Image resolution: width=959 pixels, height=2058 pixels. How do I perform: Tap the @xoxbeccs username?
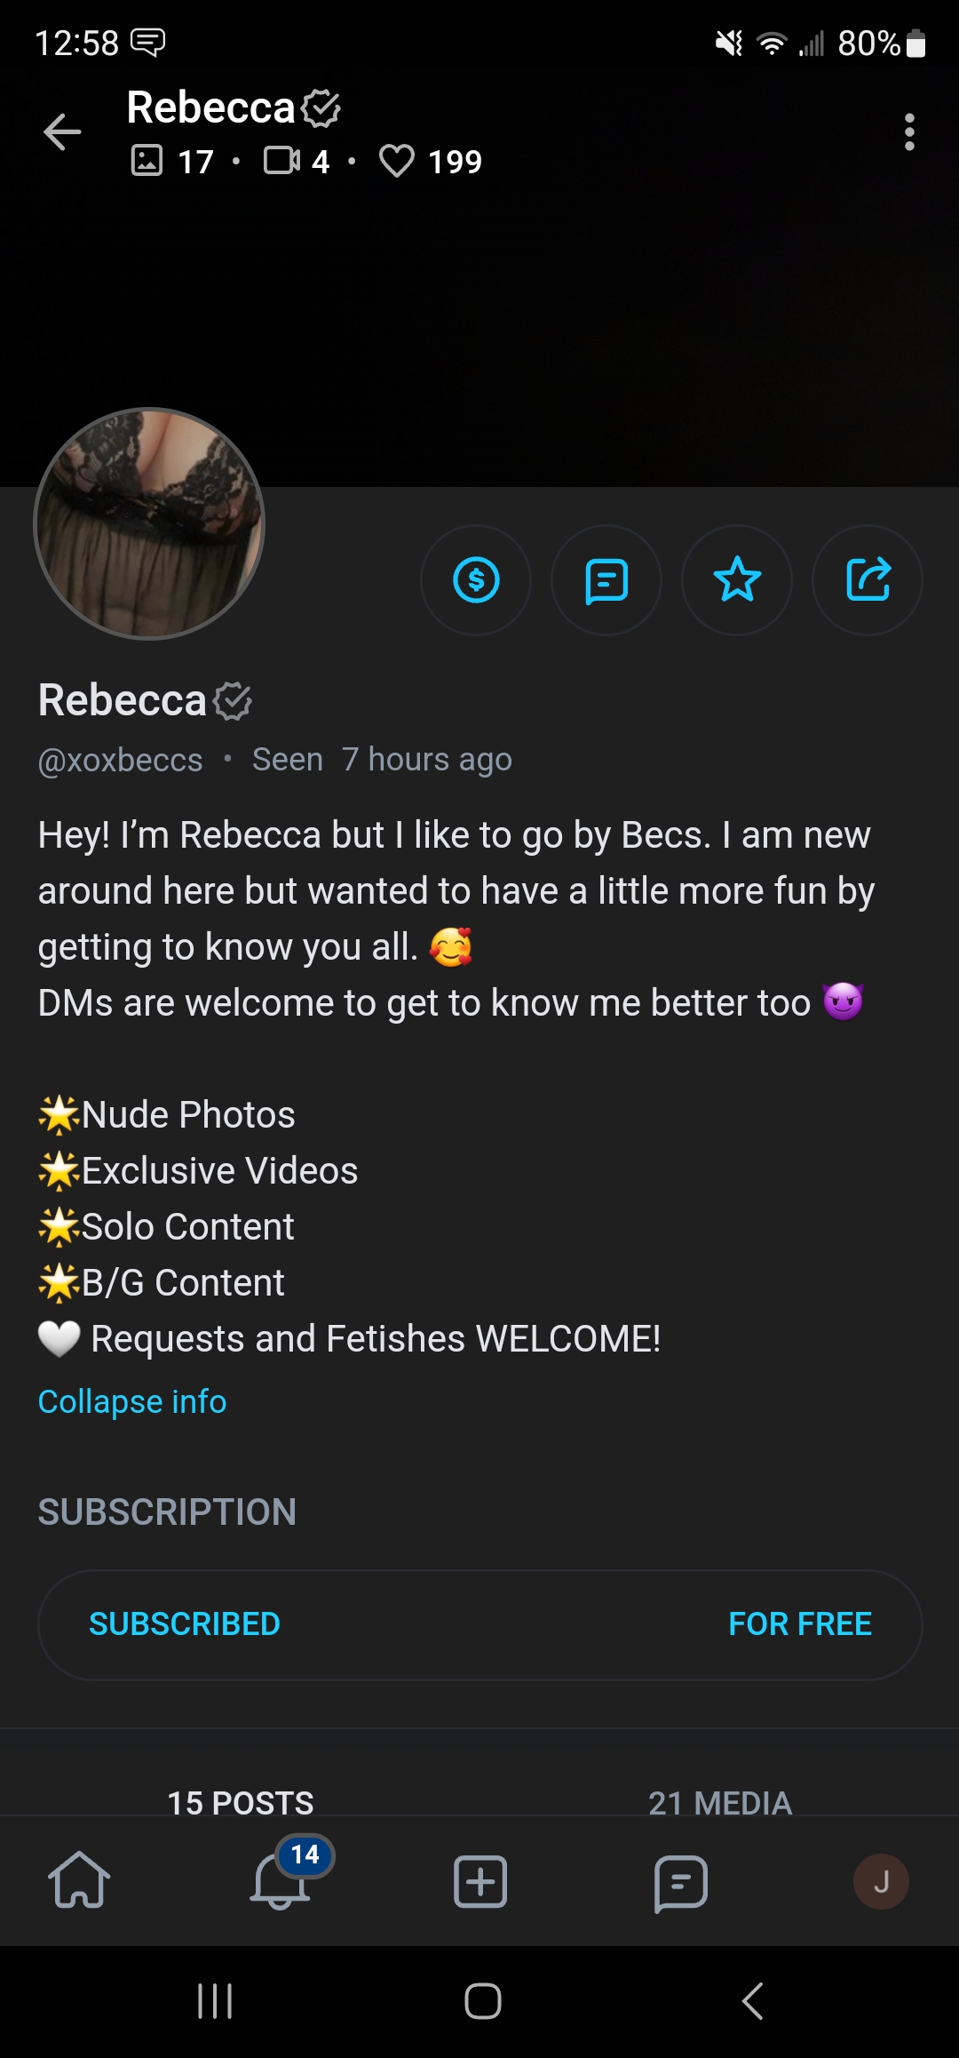[x=121, y=761]
